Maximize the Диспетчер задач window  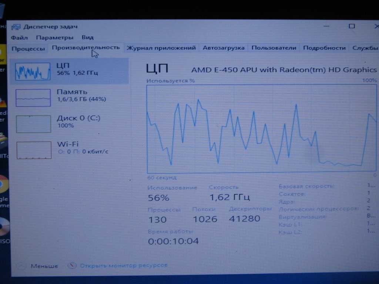pos(352,26)
